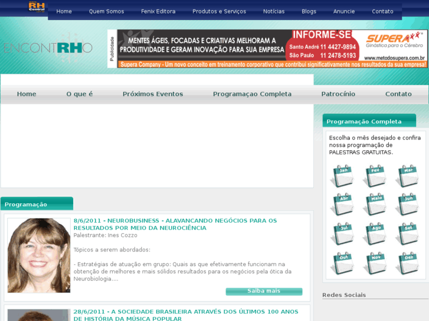Open Programaçao Completa in grey menu
Image resolution: width=429 pixels, height=321 pixels.
click(252, 94)
